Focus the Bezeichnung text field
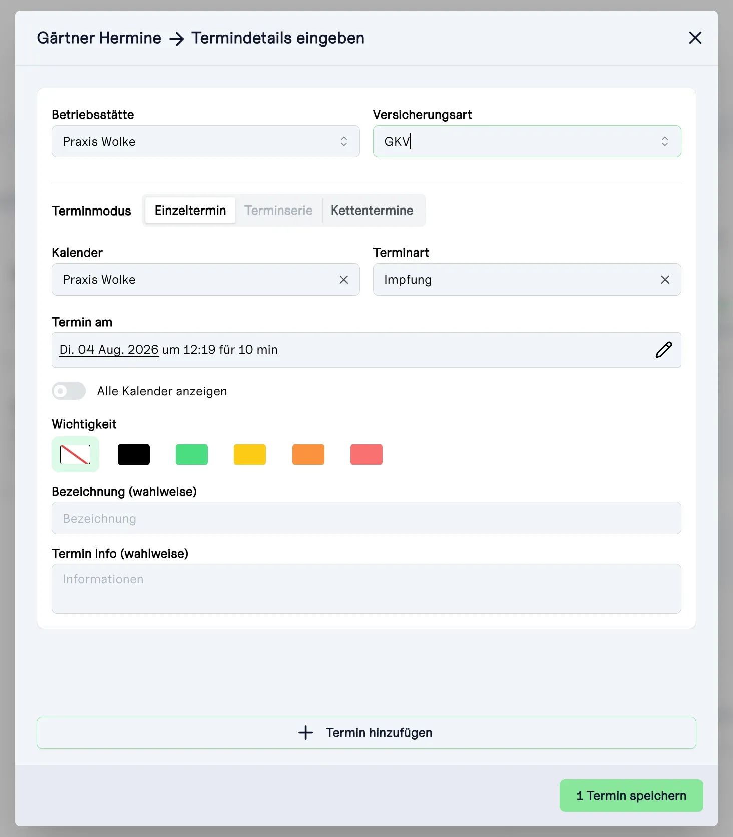 coord(366,518)
